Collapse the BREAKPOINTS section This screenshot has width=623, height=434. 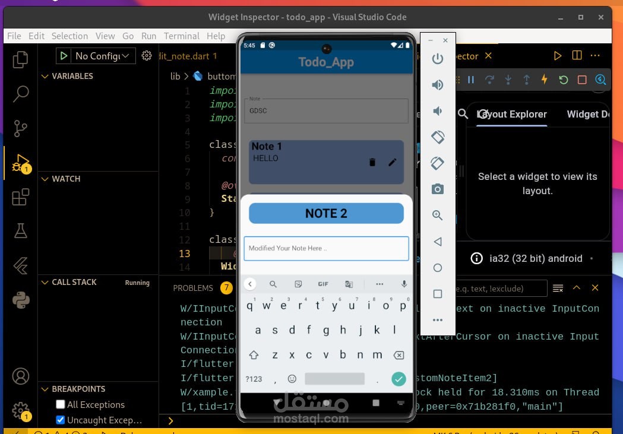[45, 389]
